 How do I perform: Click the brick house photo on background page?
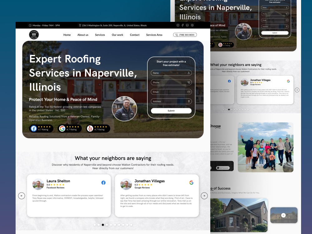(239, 215)
